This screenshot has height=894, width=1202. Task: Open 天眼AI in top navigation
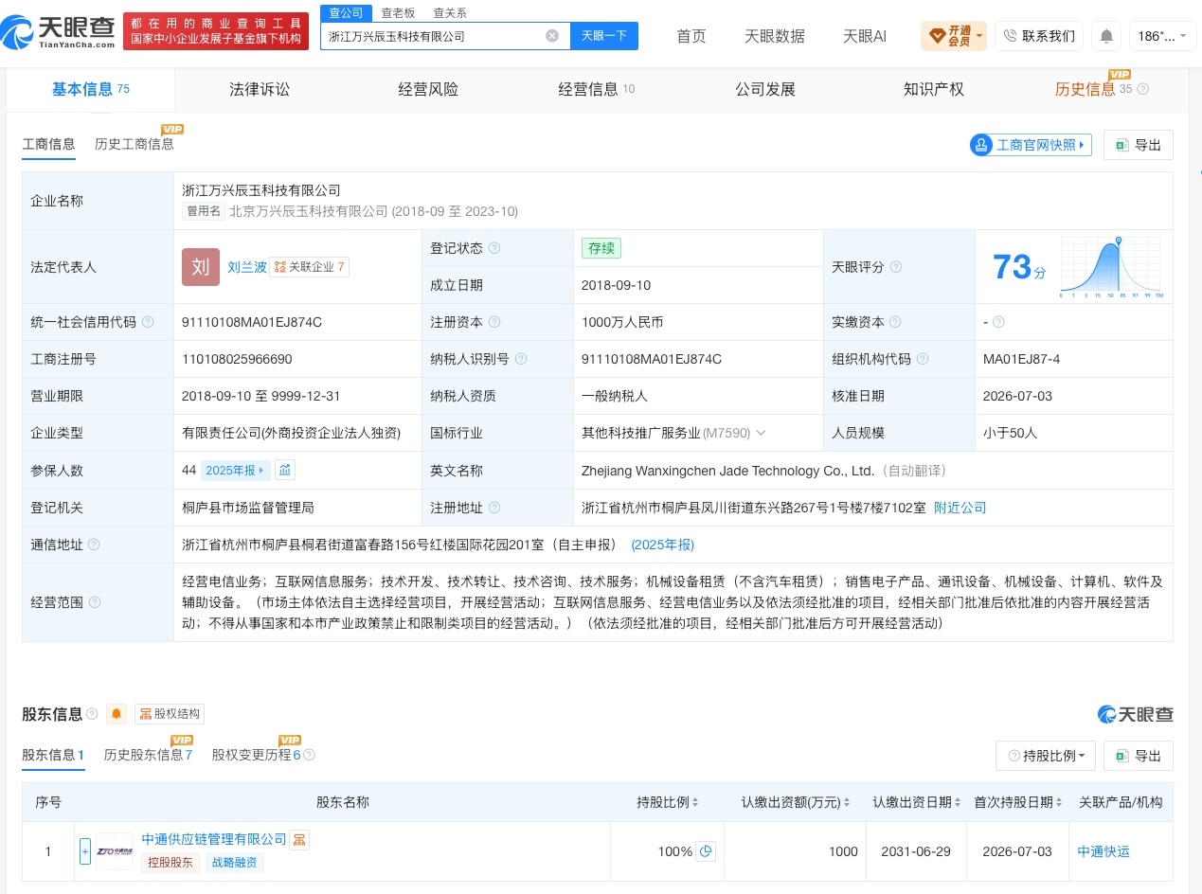click(865, 36)
